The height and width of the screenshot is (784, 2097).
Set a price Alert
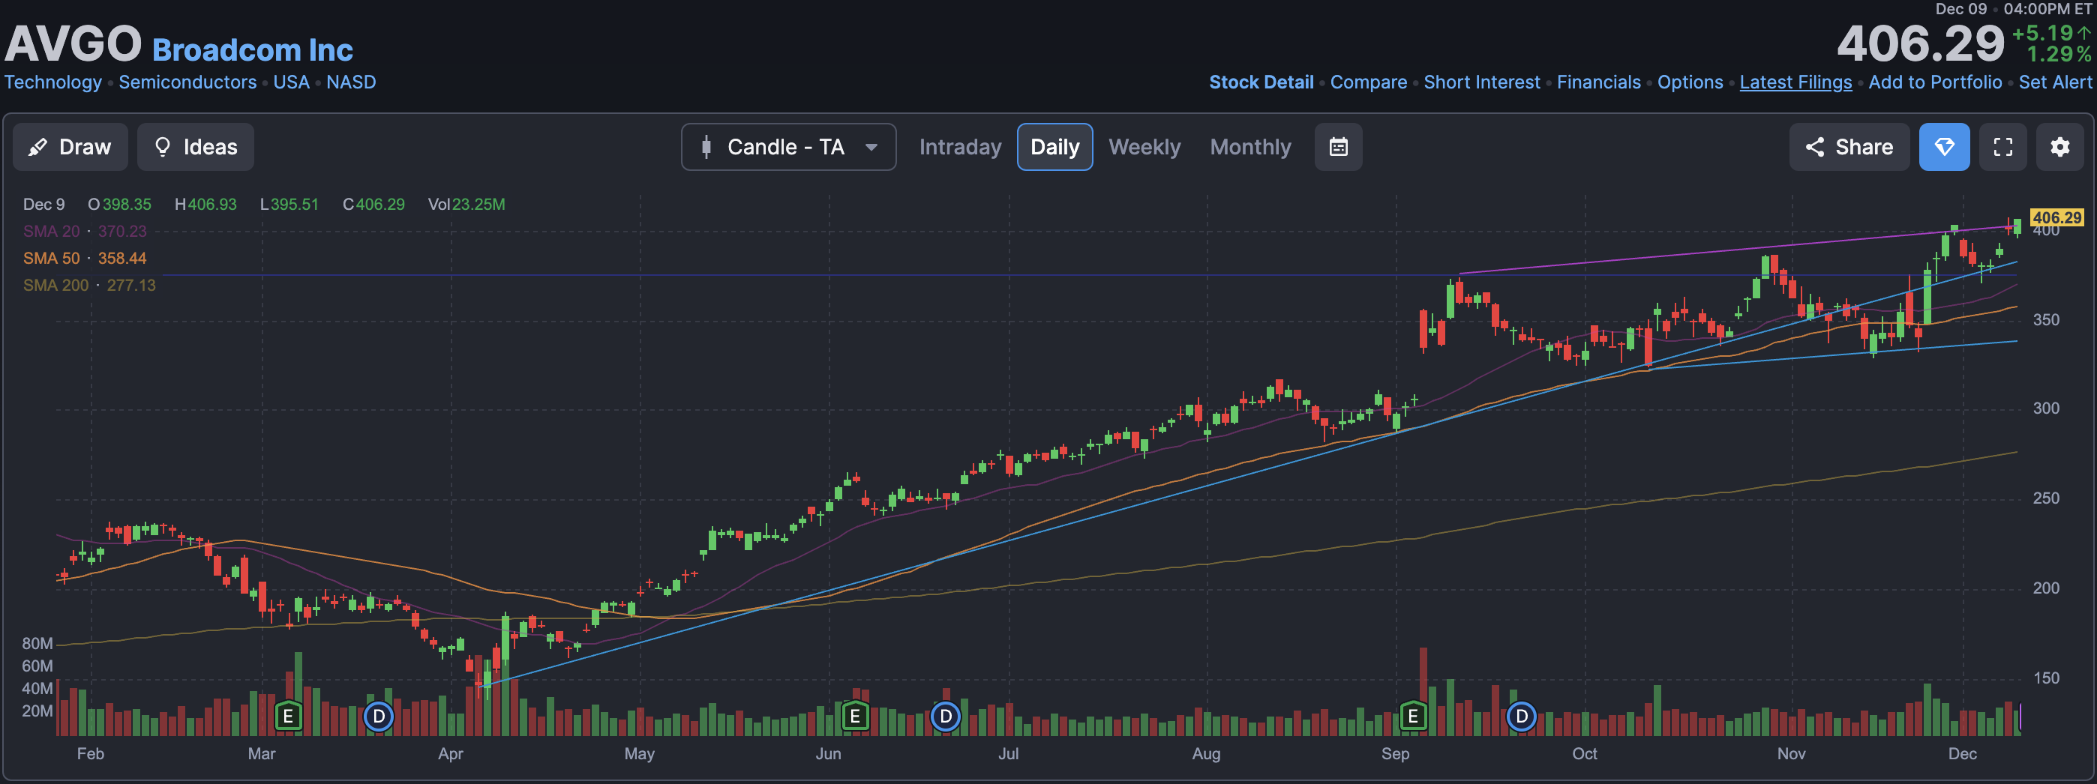click(2055, 82)
